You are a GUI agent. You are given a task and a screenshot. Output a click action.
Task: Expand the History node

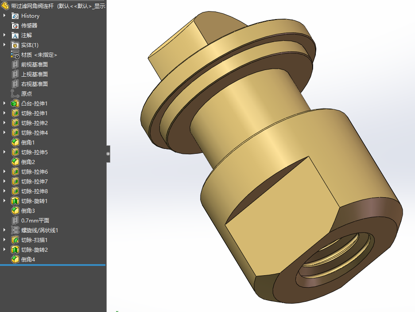(x=4, y=16)
